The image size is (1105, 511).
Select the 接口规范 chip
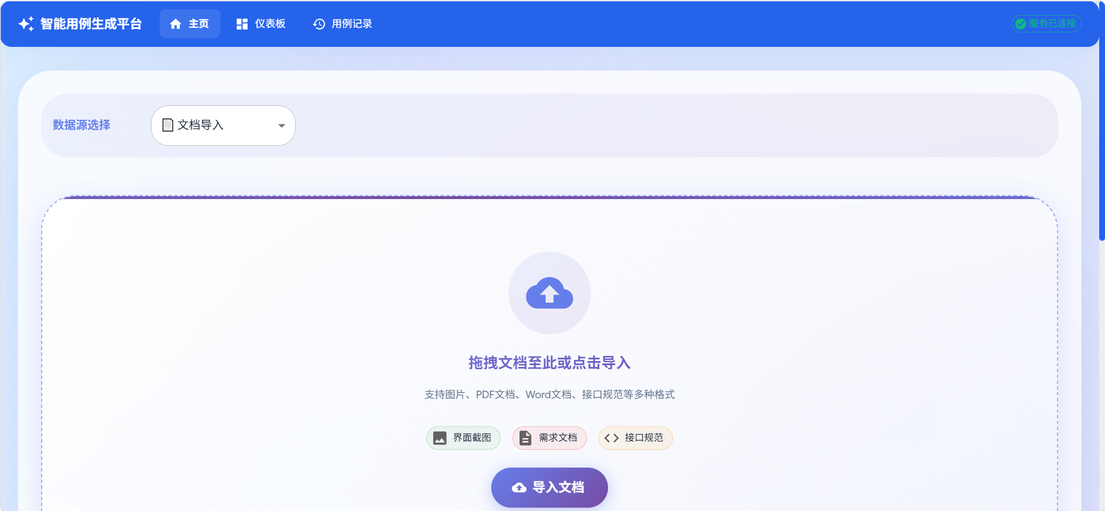click(635, 438)
